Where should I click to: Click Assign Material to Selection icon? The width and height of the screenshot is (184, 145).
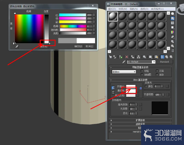pos(120,57)
